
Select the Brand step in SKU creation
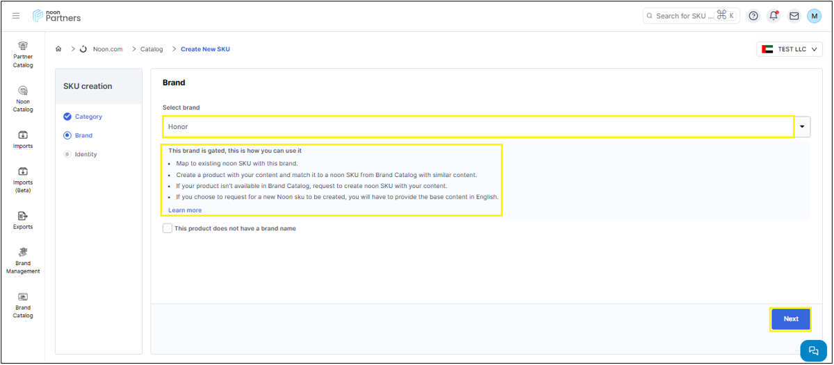83,135
